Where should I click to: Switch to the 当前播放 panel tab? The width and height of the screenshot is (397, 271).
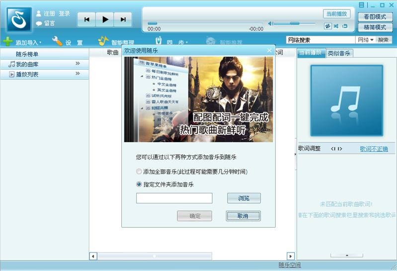311,53
